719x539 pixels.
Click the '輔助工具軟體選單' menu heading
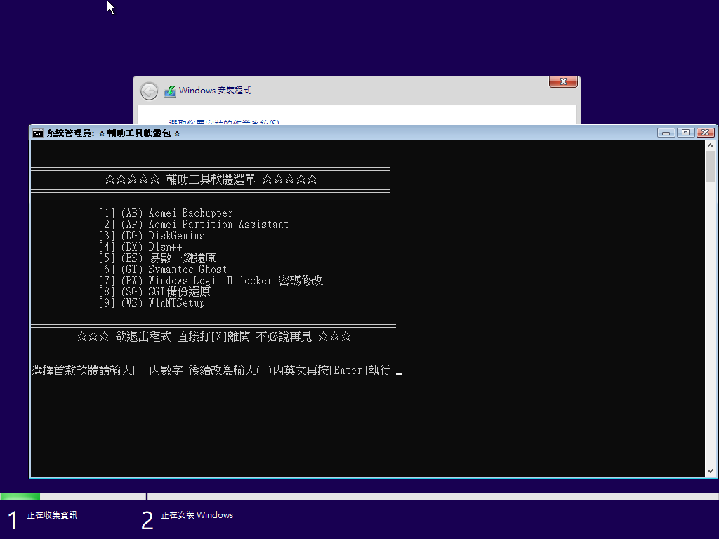click(211, 179)
